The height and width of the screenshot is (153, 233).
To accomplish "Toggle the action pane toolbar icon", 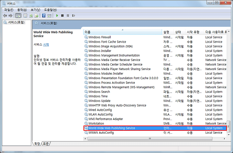I will click(x=49, y=15).
